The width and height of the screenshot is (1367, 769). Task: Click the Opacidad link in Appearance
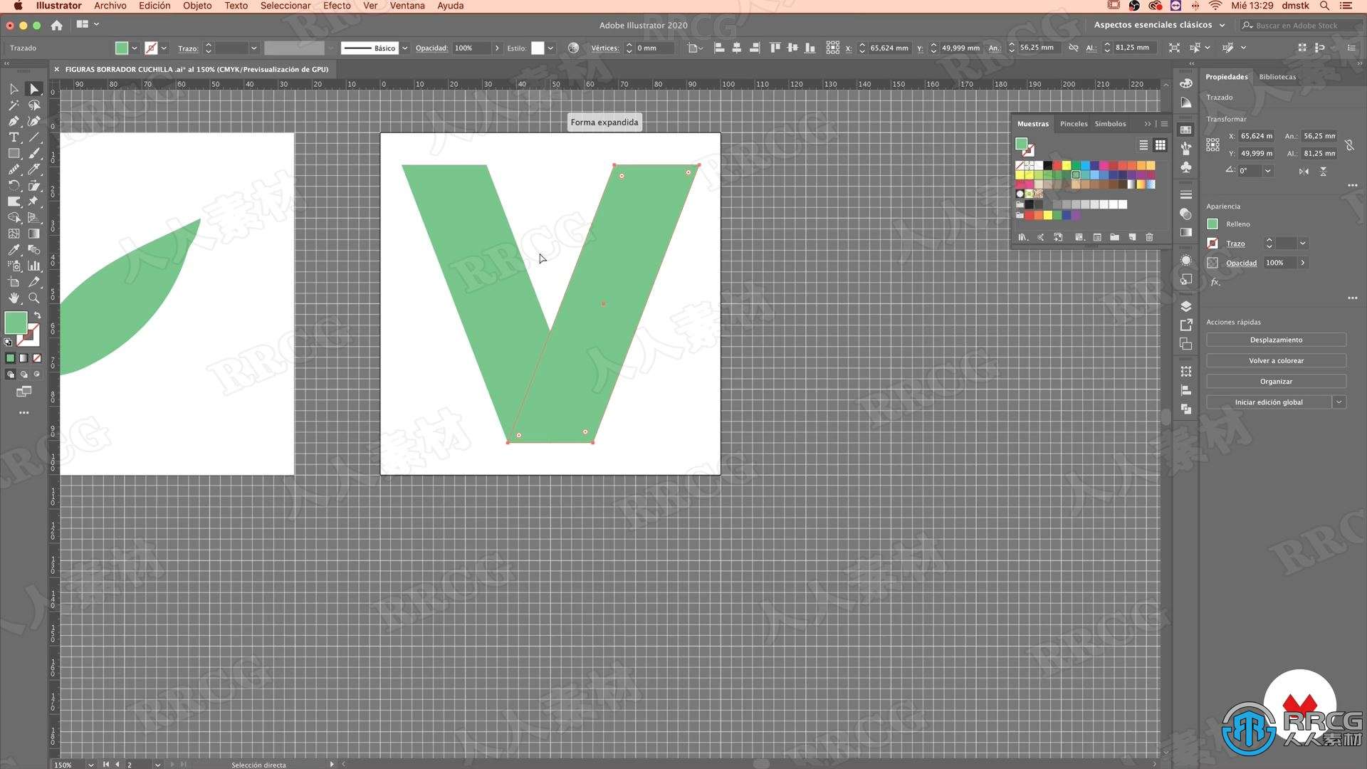click(x=1241, y=263)
